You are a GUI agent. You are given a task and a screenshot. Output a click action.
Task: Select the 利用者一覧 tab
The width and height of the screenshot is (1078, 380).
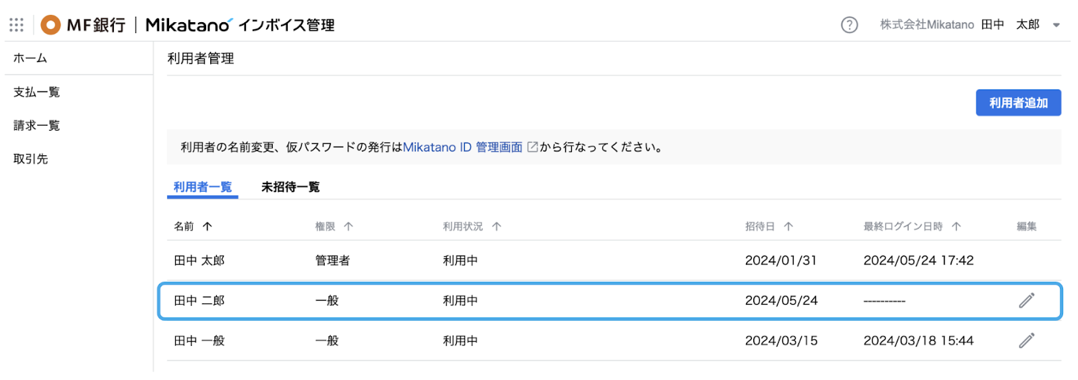pyautogui.click(x=203, y=187)
